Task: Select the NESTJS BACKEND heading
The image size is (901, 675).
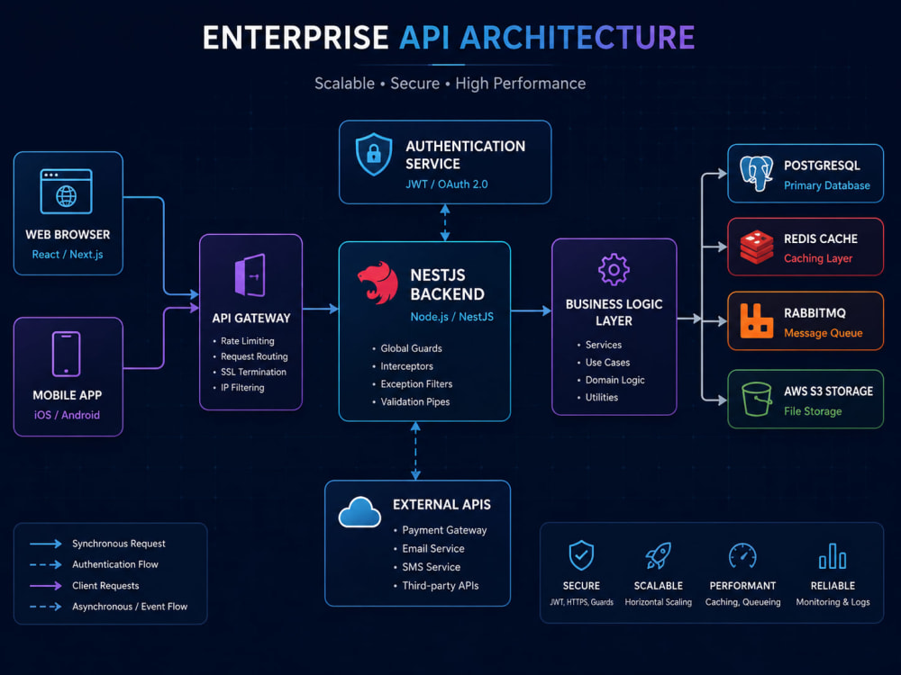Action: coord(447,284)
